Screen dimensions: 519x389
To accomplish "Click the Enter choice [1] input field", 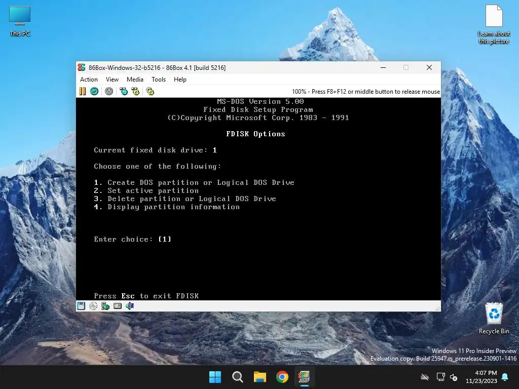I will point(165,239).
